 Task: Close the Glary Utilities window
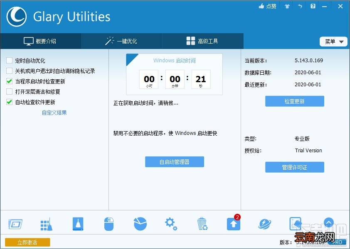click(x=340, y=6)
